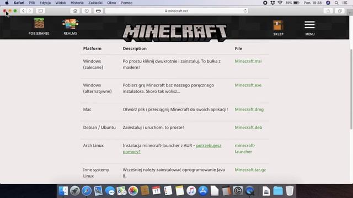353x198 pixels.
Task: Open the Safari menu
Action: pos(19,3)
